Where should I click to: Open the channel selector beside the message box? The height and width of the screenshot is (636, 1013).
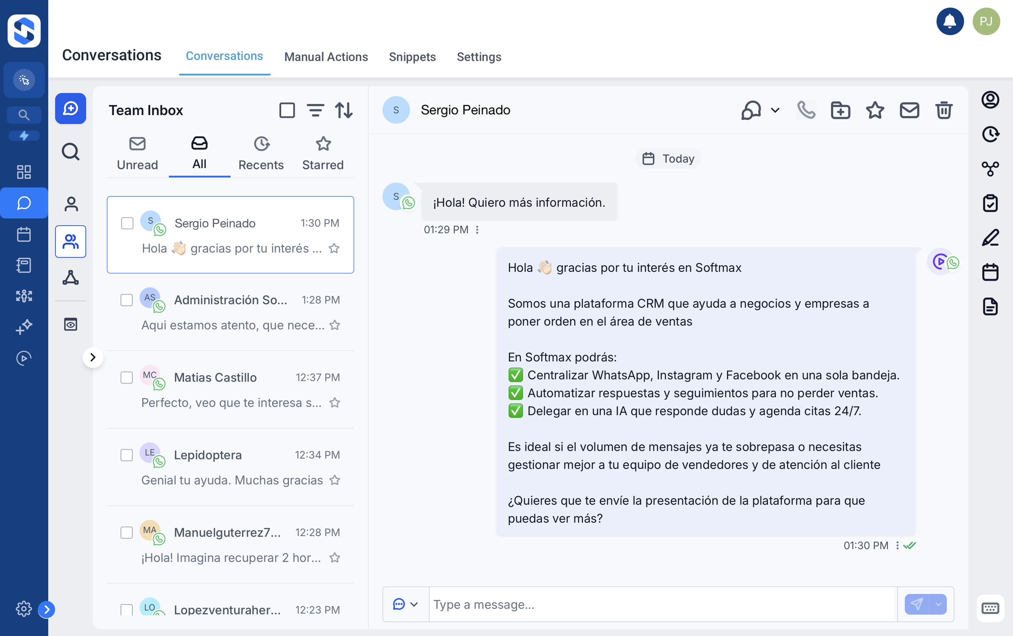click(x=405, y=604)
